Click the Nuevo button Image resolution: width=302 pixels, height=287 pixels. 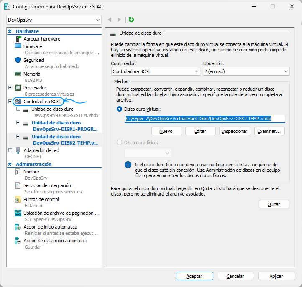click(166, 131)
